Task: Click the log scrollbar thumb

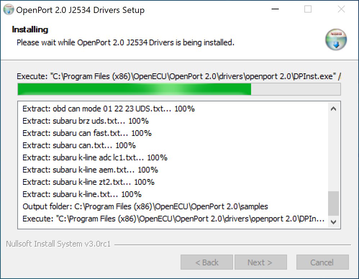Action: [x=333, y=203]
